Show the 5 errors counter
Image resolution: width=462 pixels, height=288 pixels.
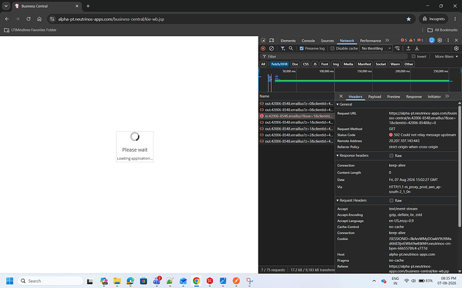(x=403, y=40)
